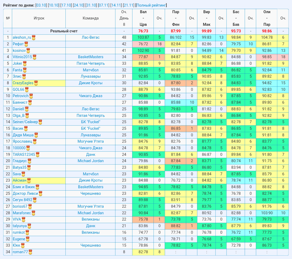Click medal icon next to roman77
Viewport: 292px width, 259px height.
tap(30, 252)
